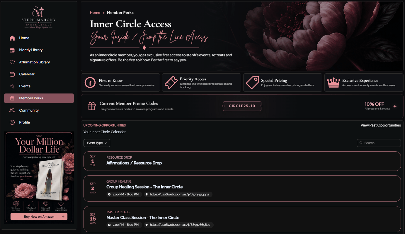This screenshot has height=234, width=405.
Task: Click Buy Now on Amazon button
Action: click(x=39, y=216)
